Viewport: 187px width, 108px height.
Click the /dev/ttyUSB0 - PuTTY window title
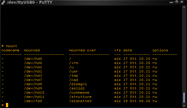click(x=30, y=2)
